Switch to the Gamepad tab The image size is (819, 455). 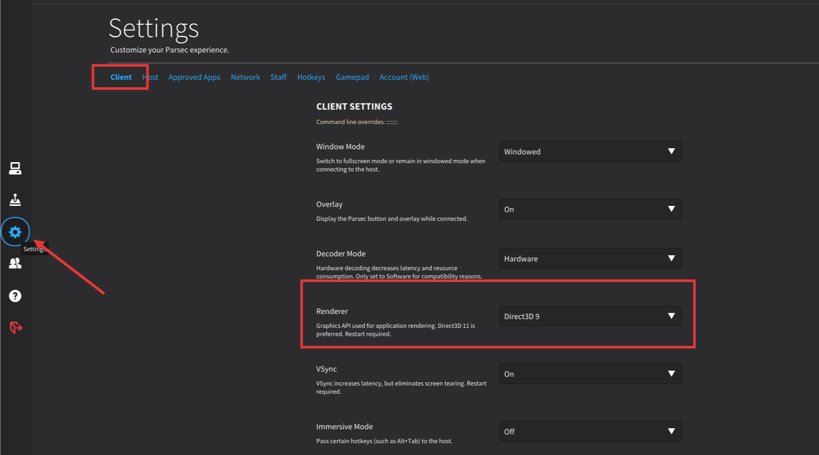pyautogui.click(x=352, y=77)
